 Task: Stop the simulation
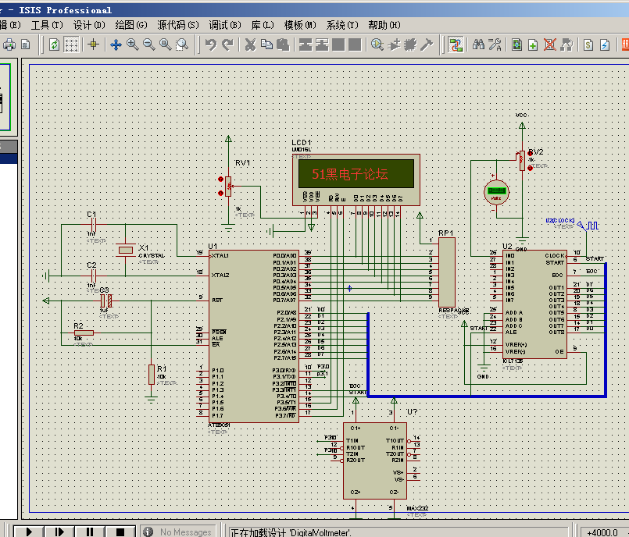120,532
